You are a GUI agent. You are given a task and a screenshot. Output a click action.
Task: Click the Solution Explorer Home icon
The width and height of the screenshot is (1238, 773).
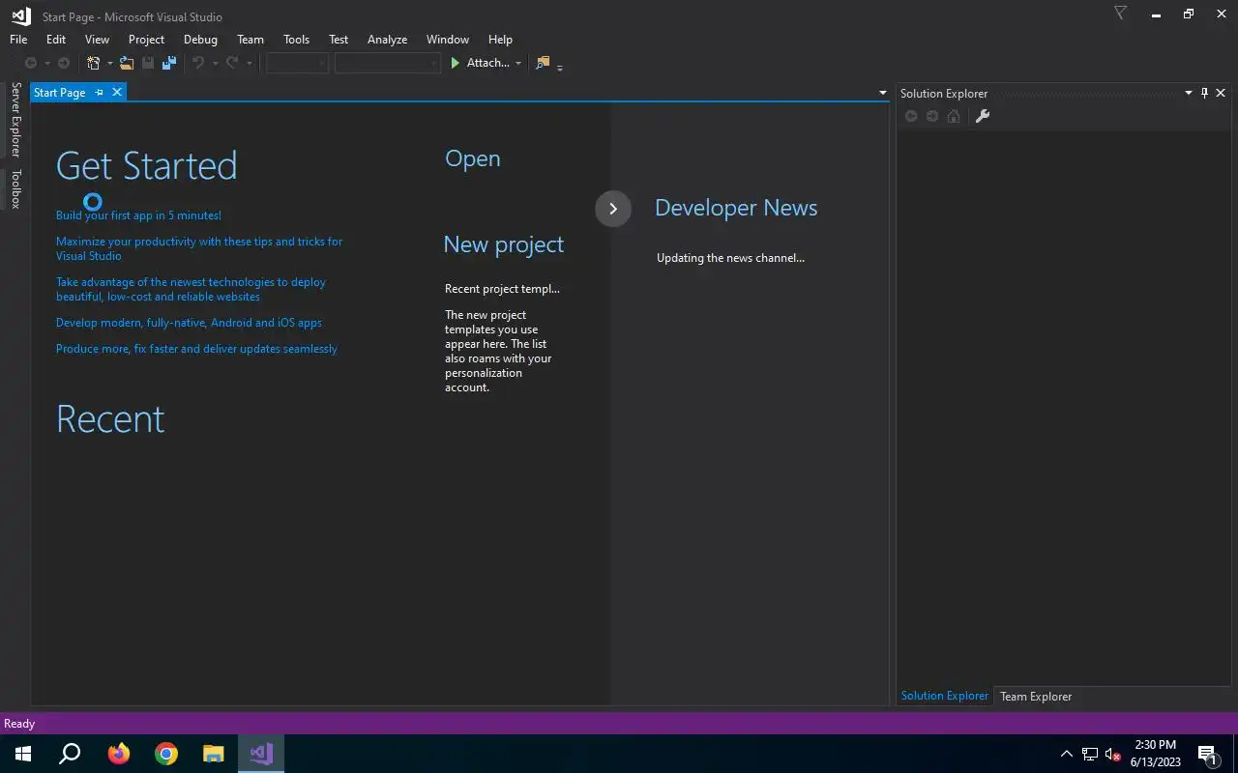954,116
